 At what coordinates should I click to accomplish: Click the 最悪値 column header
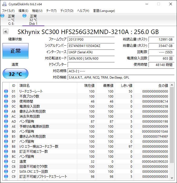[x=105, y=85]
